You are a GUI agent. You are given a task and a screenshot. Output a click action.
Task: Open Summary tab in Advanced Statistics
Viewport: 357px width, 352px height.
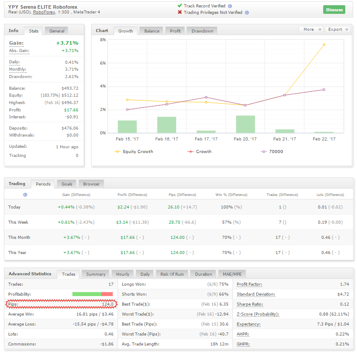pyautogui.click(x=95, y=274)
